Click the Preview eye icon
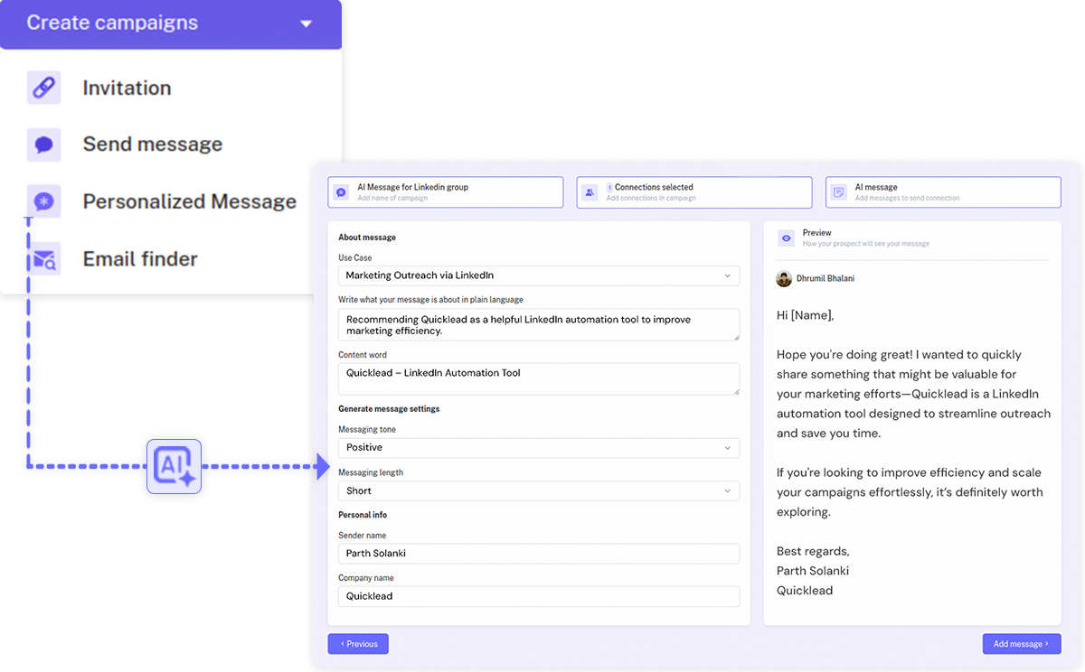The height and width of the screenshot is (672, 1085). pyautogui.click(x=786, y=238)
